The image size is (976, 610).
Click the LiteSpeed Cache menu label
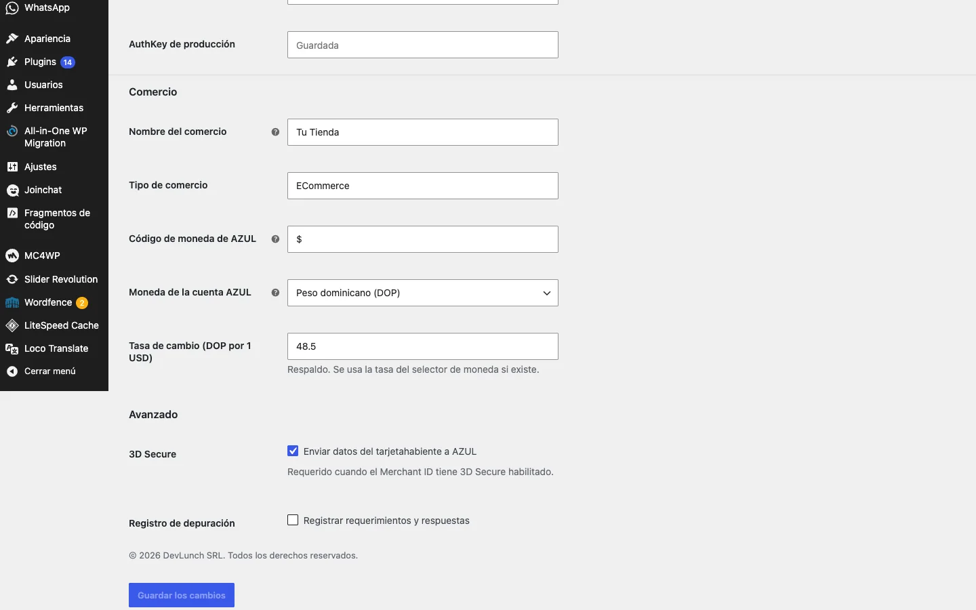point(62,325)
